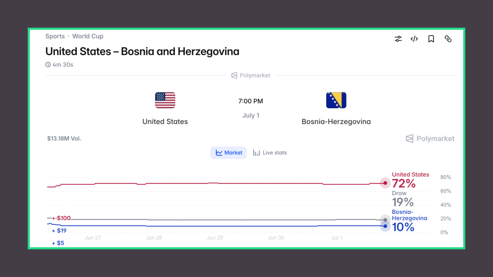
Task: Switch to the Live stats tab
Action: 270,153
